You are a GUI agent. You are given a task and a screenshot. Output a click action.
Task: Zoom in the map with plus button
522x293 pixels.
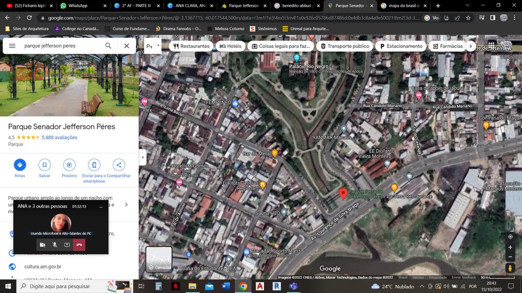point(510,247)
